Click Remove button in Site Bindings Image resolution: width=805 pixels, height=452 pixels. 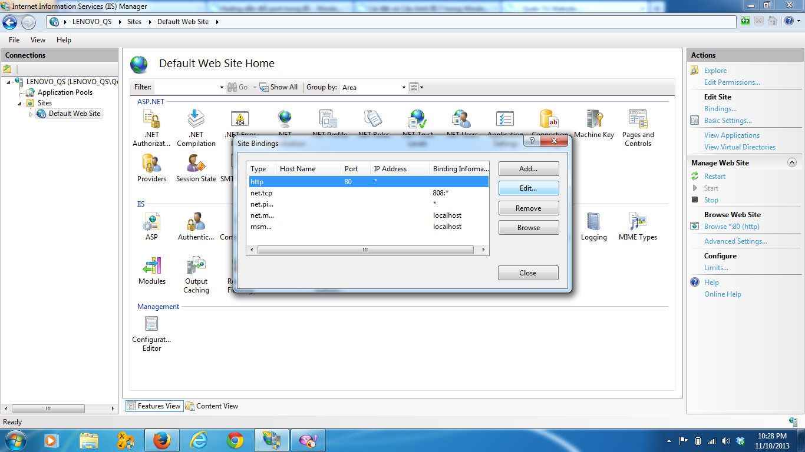(x=529, y=208)
